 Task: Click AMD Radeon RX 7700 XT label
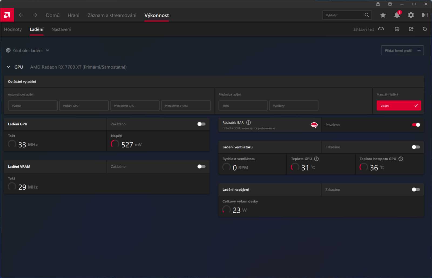pyautogui.click(x=78, y=67)
